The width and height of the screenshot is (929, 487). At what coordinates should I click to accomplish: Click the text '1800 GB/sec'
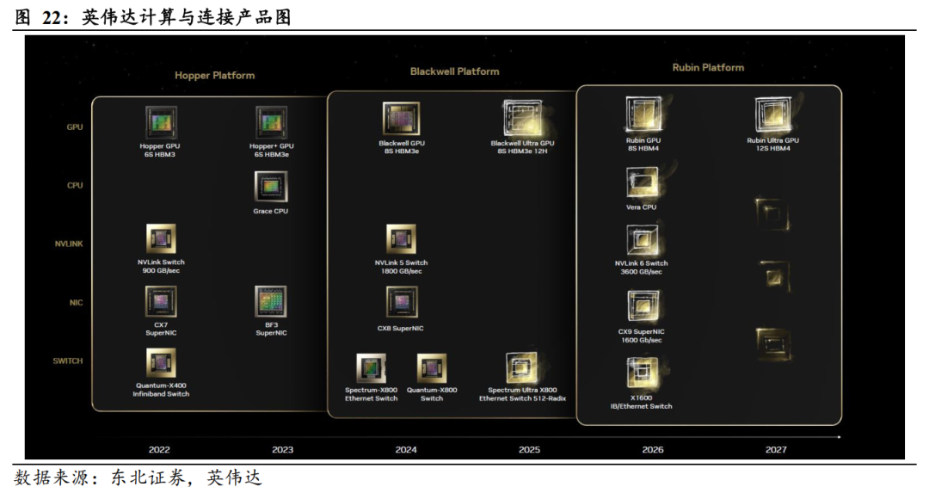[x=401, y=271]
